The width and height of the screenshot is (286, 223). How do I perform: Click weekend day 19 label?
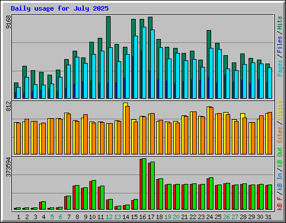point(168,217)
